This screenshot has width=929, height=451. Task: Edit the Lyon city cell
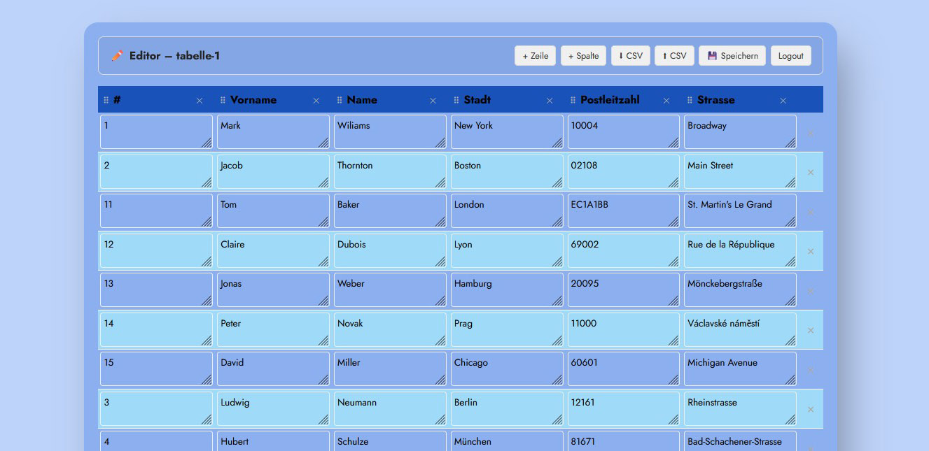[507, 250]
